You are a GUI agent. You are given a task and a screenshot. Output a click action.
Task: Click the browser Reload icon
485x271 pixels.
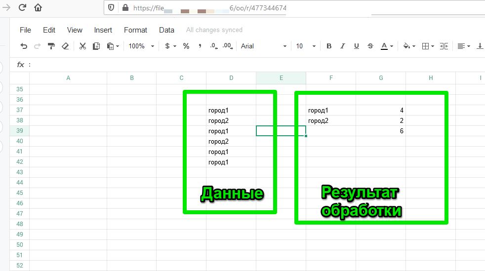coord(22,7)
